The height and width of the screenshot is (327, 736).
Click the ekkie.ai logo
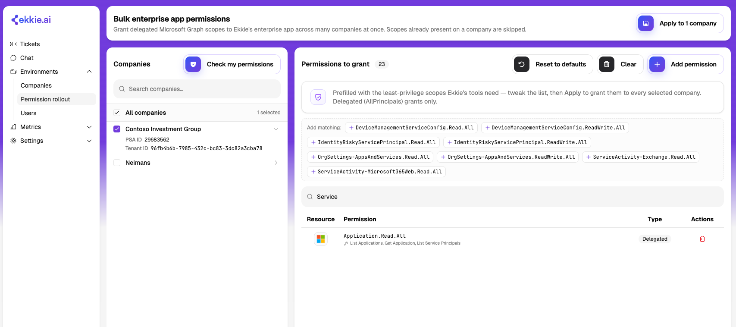pyautogui.click(x=31, y=19)
